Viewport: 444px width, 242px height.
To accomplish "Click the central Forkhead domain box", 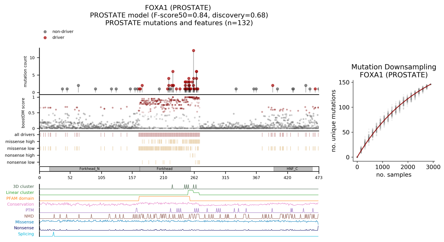I will (x=165, y=169).
